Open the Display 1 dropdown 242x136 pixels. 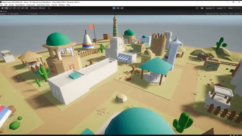(x=4, y=14)
